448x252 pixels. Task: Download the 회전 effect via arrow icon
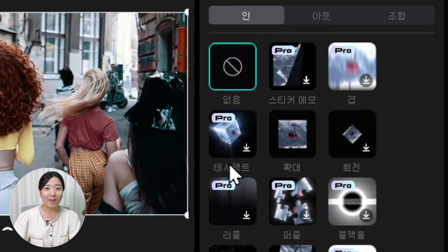366,147
